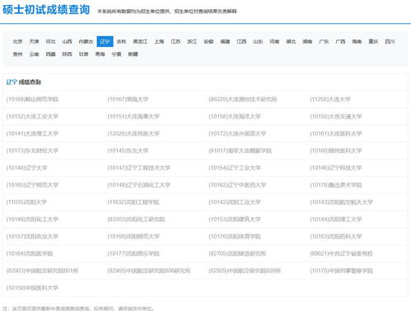
Task: Open the (10172)大连外国语大学 link
Action: [237, 133]
